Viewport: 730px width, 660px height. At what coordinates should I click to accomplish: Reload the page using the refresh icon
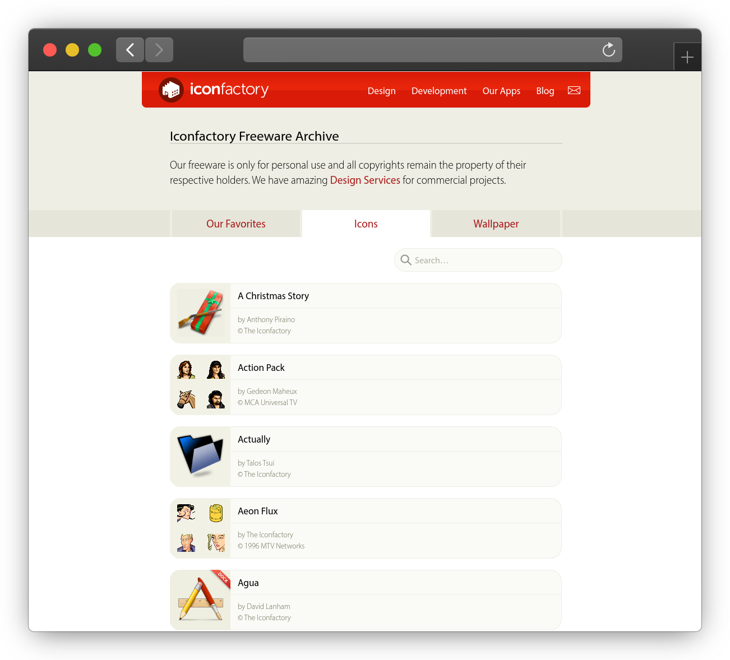[x=608, y=50]
